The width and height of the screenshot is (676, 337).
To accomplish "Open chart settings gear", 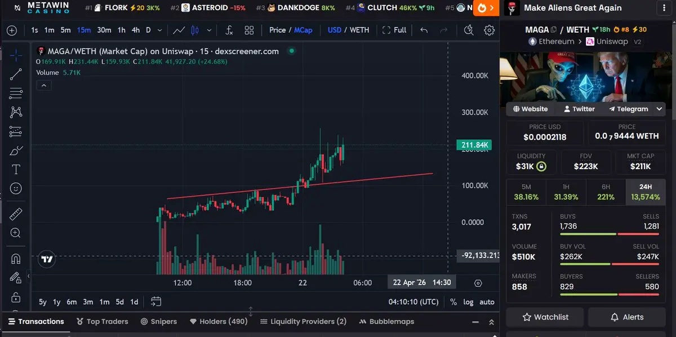I will (x=489, y=30).
